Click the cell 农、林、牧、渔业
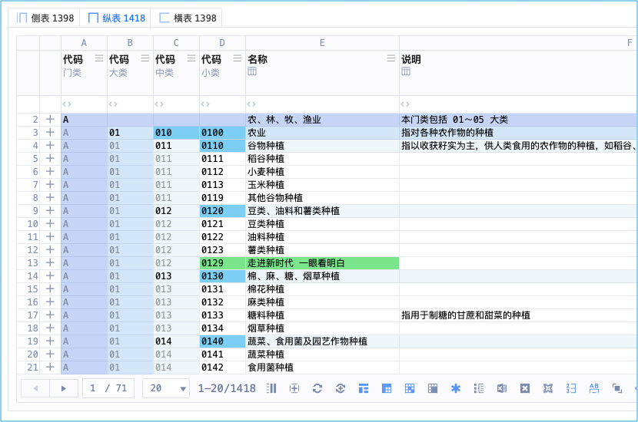The width and height of the screenshot is (638, 422). [322, 120]
